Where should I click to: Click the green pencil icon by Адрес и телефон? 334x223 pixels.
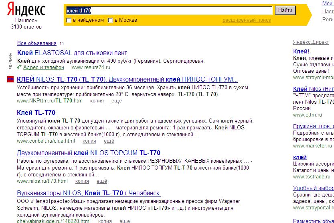coord(19,67)
